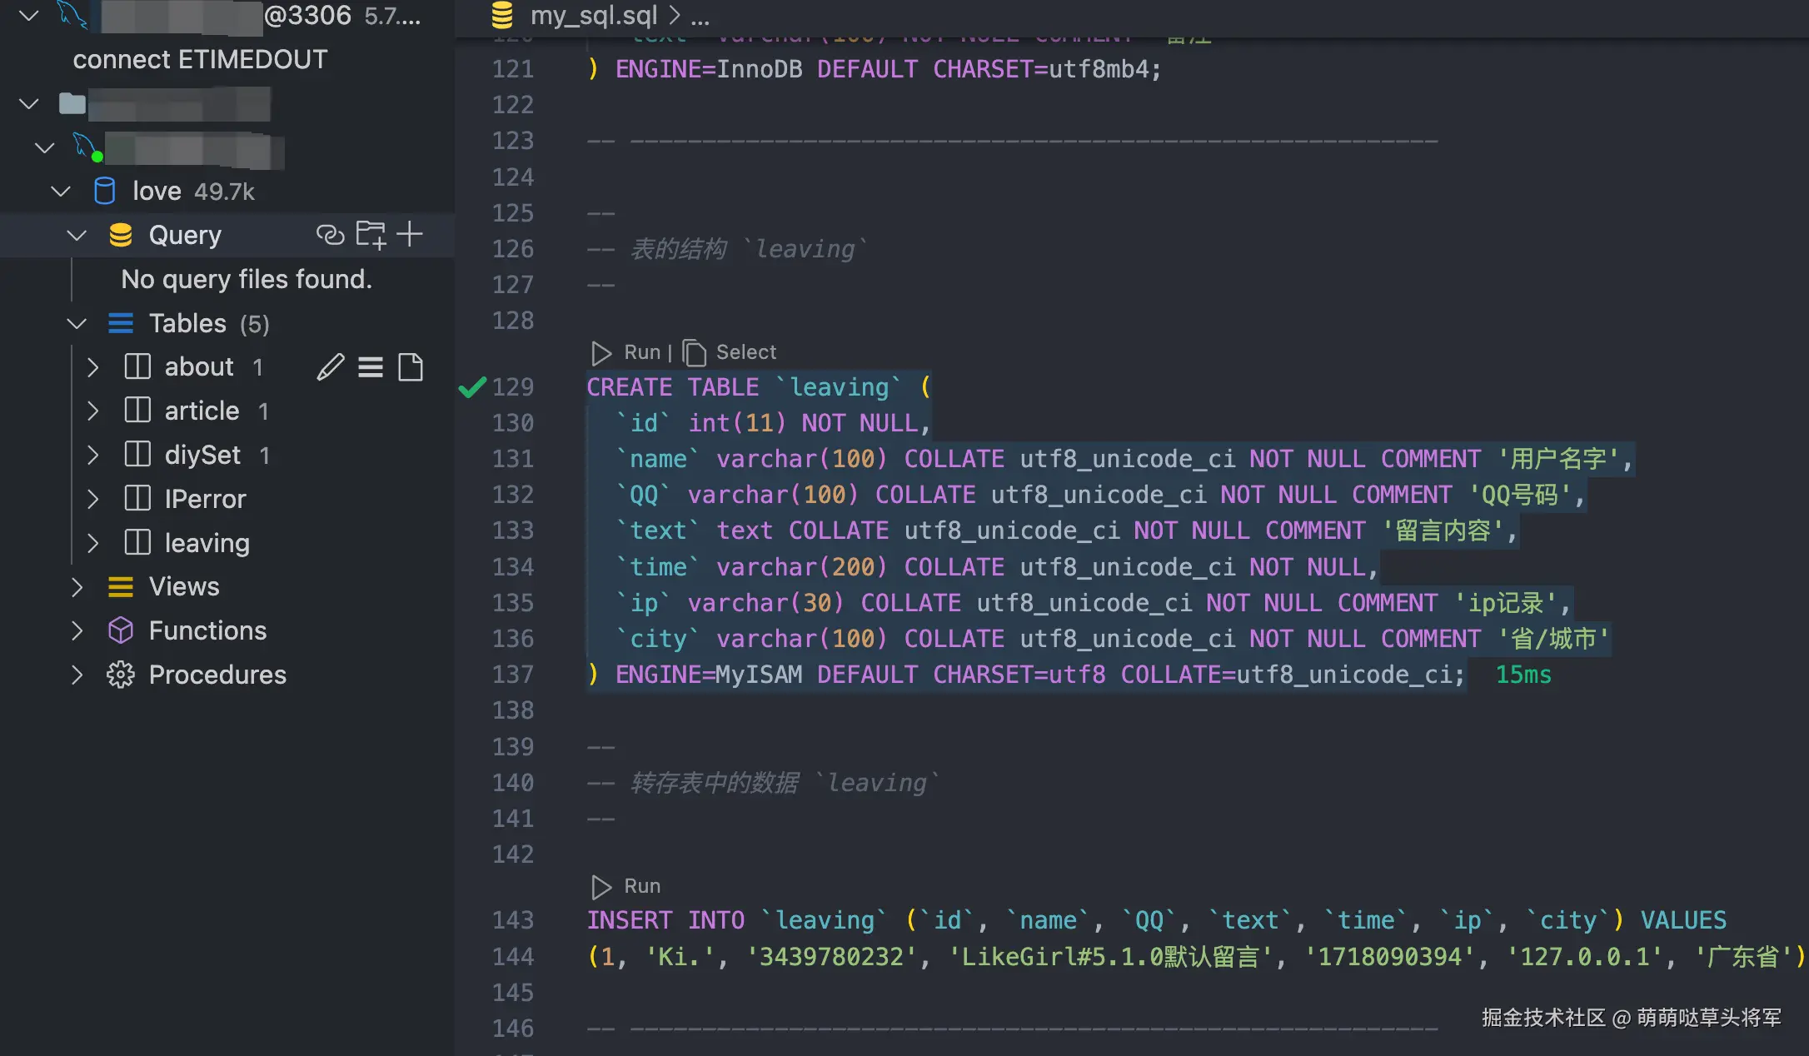Screen dimensions: 1809x1056
Task: Click the new folder icon in Query row
Action: (x=371, y=235)
